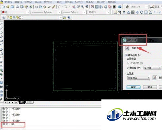Select the Scale tool icon
This screenshot has height=130, width=162.
146,12
